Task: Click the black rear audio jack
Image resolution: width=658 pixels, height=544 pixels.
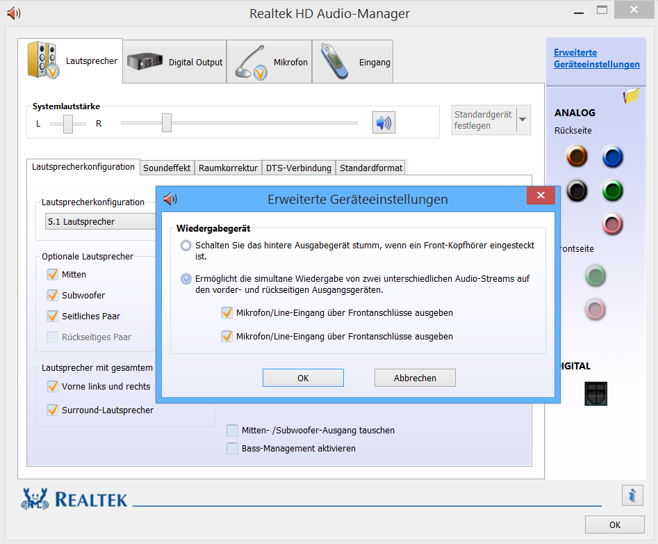Action: click(x=577, y=191)
